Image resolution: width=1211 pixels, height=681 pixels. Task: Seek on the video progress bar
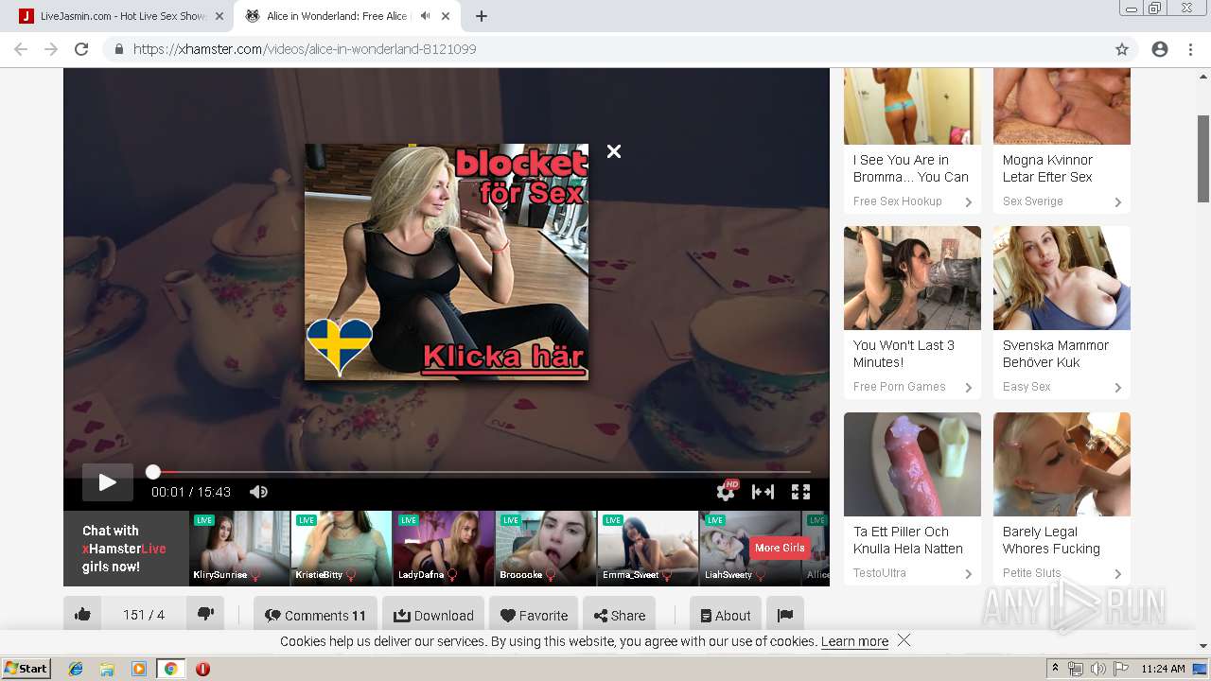click(x=482, y=471)
